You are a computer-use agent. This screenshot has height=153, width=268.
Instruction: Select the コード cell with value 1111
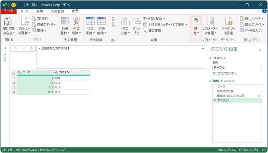click(x=36, y=92)
